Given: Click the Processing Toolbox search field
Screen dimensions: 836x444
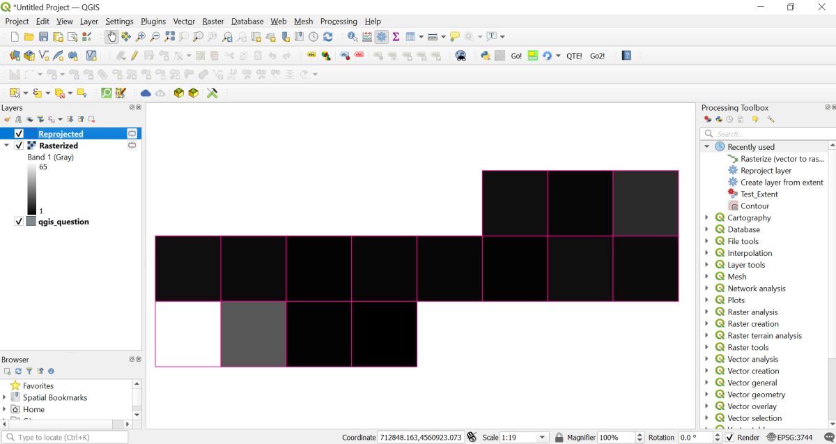Looking at the screenshot, I should tap(768, 133).
